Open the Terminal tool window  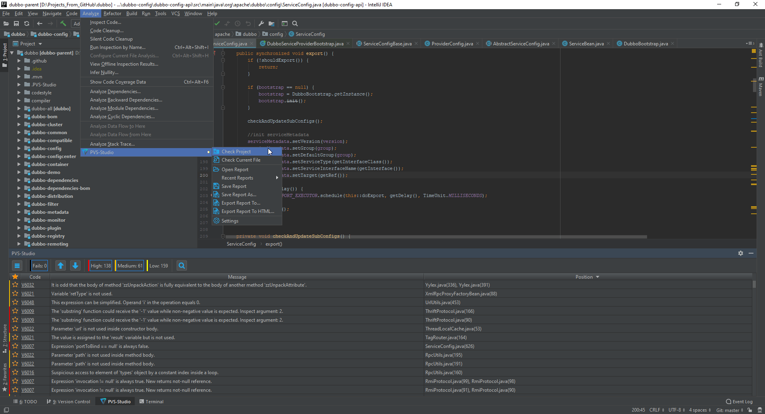pyautogui.click(x=151, y=402)
